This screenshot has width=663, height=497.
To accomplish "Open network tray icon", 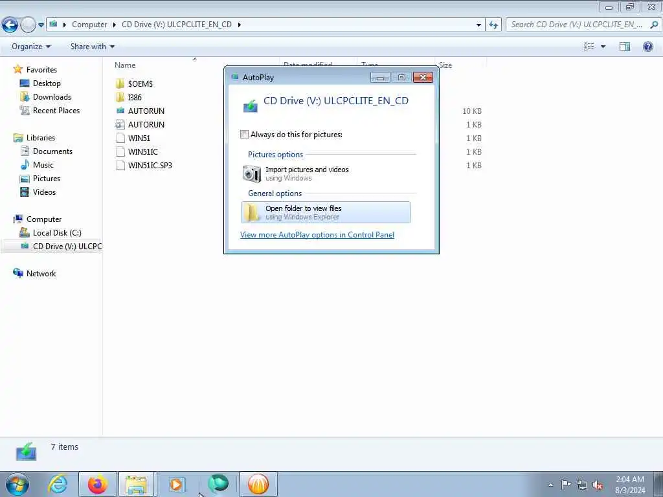I will [582, 485].
